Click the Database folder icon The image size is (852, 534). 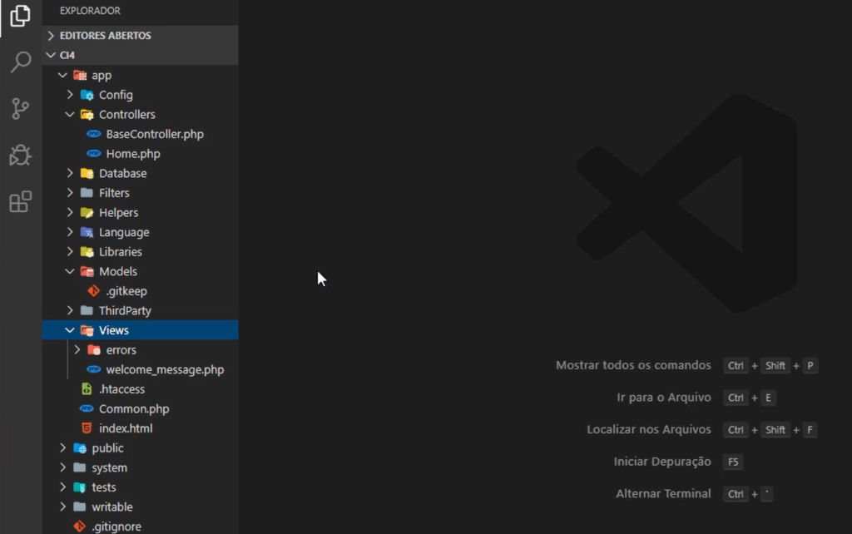pyautogui.click(x=87, y=173)
